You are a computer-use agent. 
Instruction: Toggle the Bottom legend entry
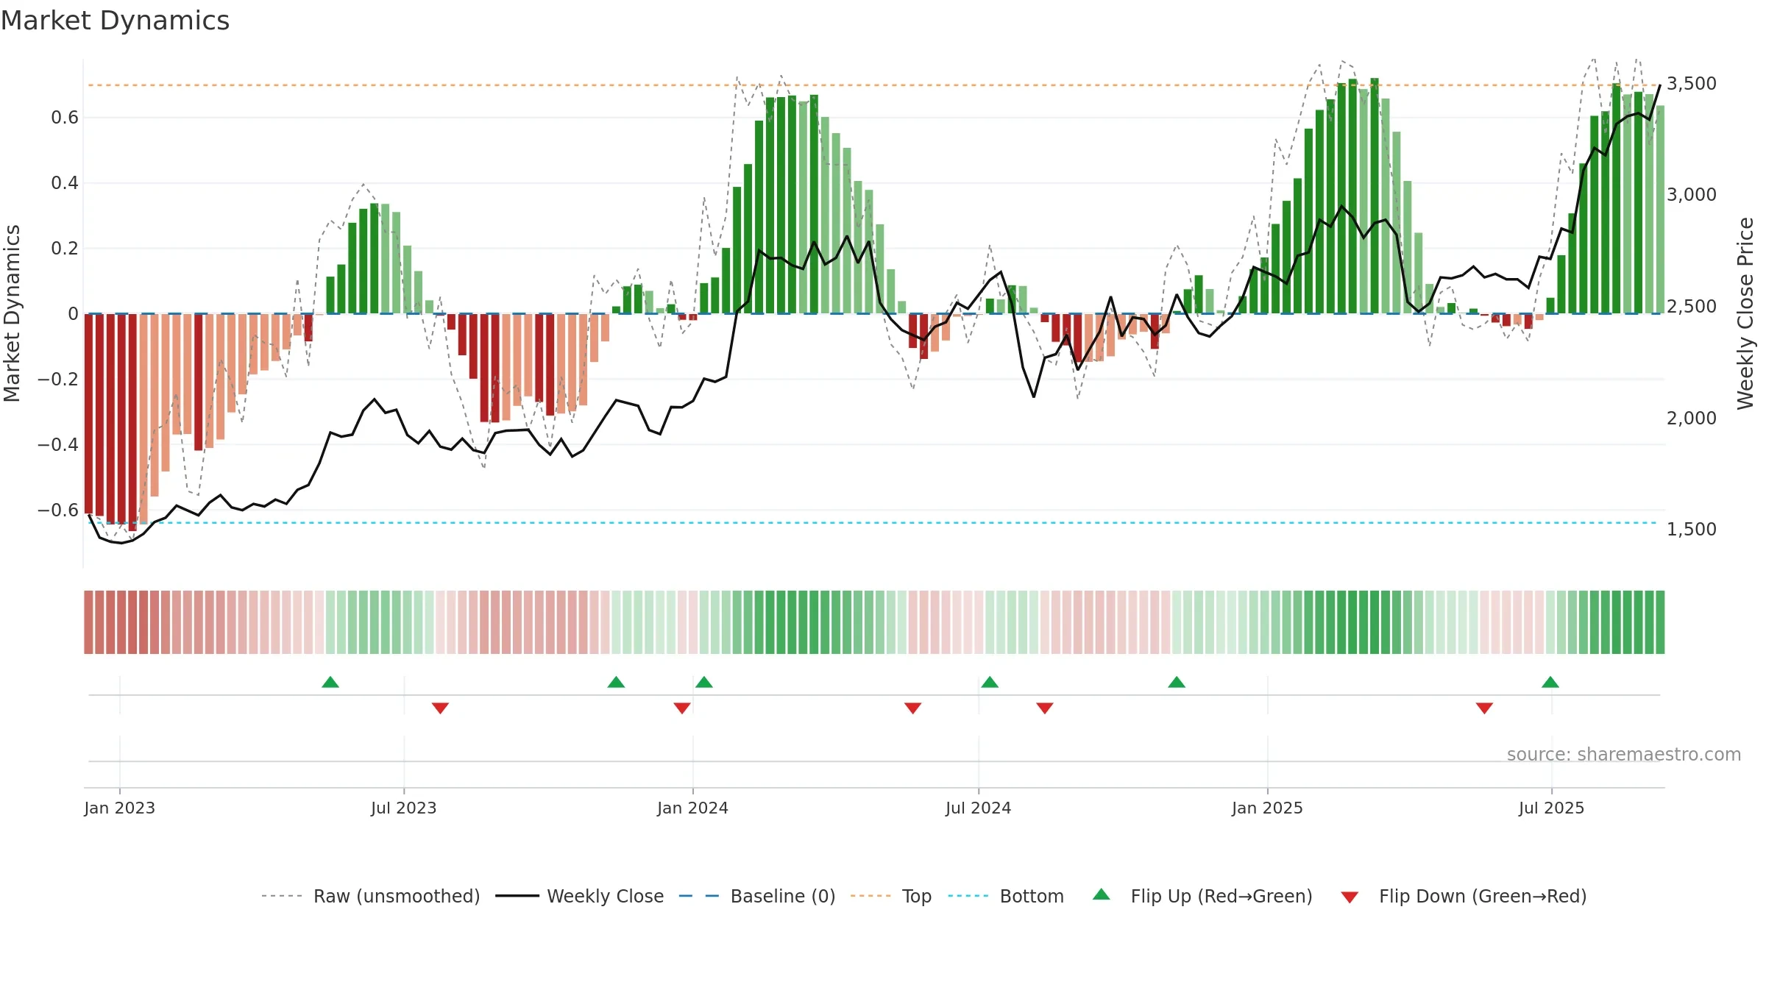point(1006,896)
